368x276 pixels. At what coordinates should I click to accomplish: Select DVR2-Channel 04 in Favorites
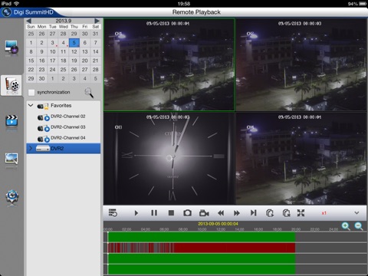pos(64,138)
